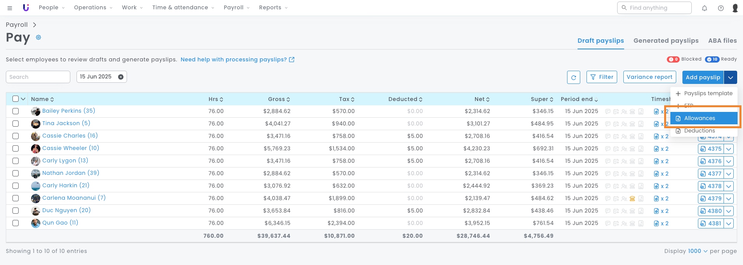Screen dimensions: 743x265
Task: Expand the Add payslip dropdown arrow
Action: click(730, 77)
